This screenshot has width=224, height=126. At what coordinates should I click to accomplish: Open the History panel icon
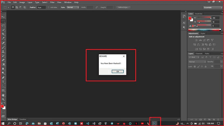click(x=184, y=16)
